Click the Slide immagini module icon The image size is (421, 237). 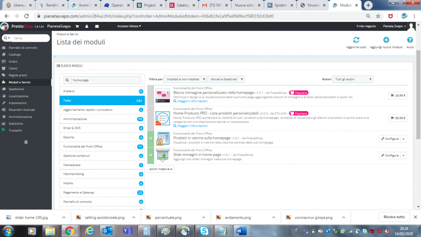[x=163, y=155]
